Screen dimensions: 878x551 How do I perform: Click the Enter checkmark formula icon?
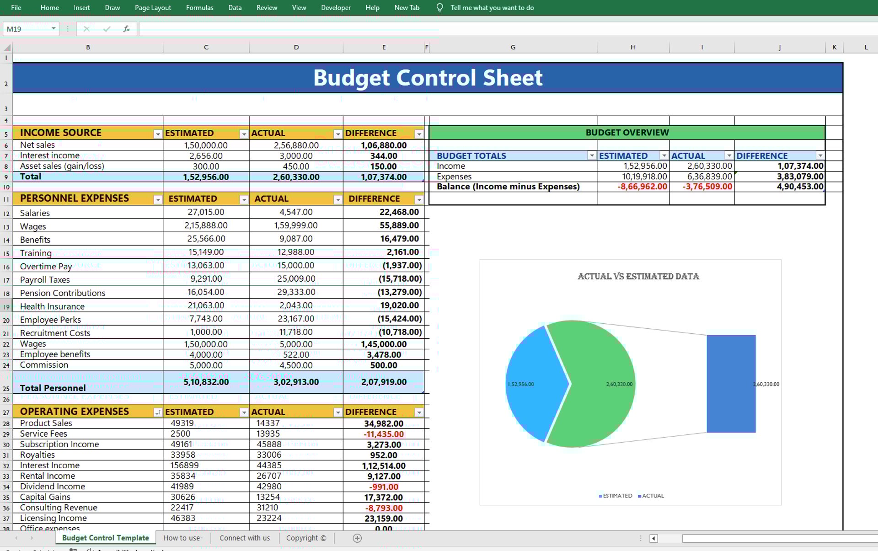[107, 29]
